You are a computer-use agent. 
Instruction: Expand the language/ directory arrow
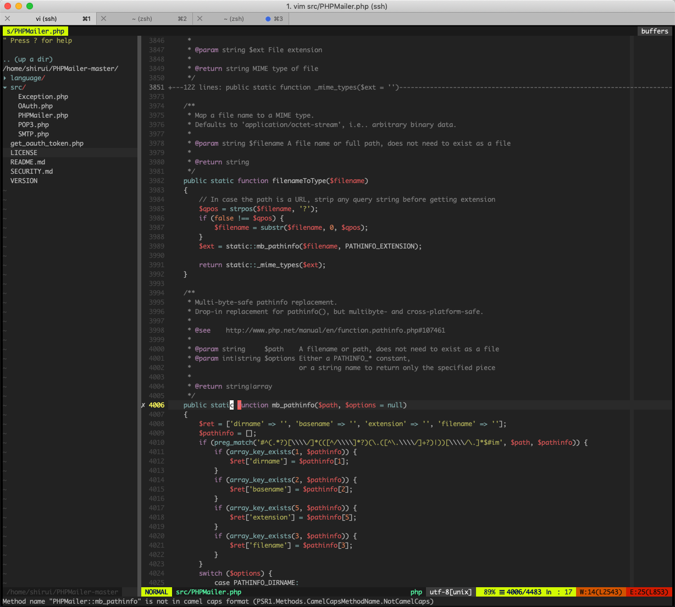pos(5,78)
